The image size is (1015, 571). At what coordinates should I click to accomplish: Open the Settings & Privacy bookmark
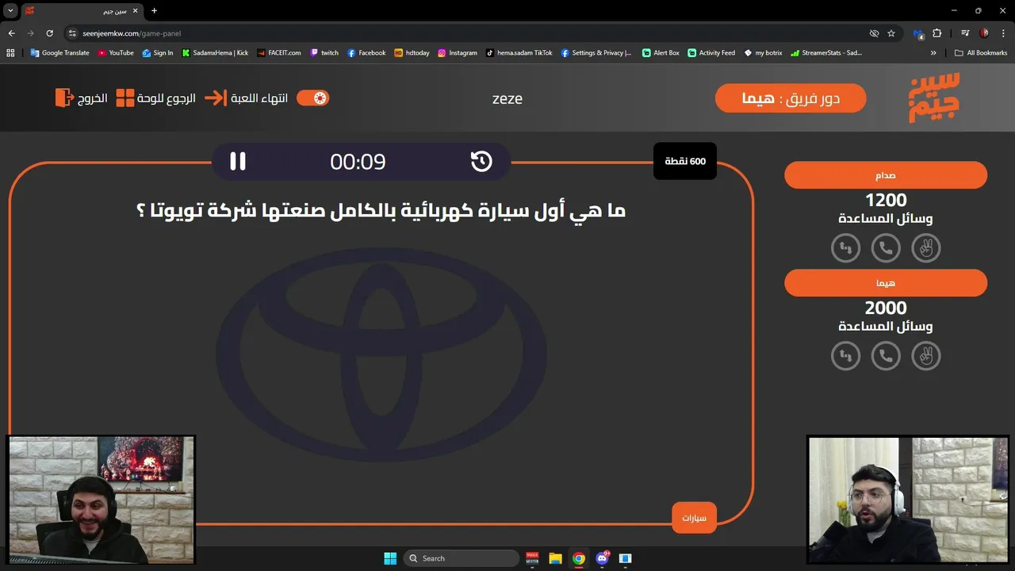pyautogui.click(x=596, y=53)
